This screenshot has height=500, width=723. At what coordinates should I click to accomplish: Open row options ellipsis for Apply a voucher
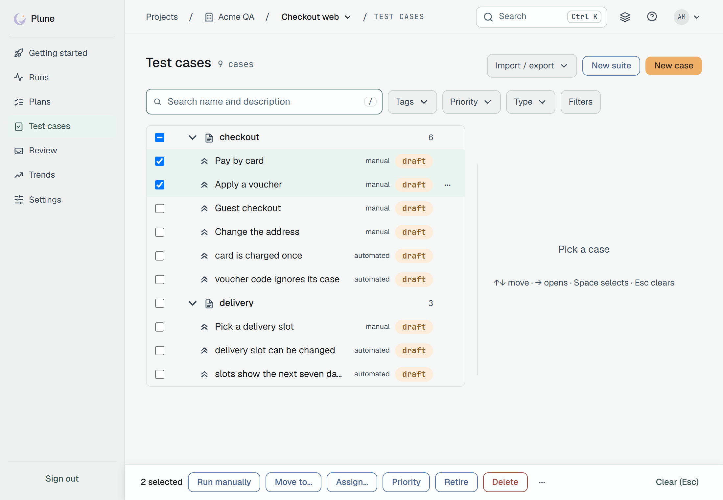pos(447,185)
